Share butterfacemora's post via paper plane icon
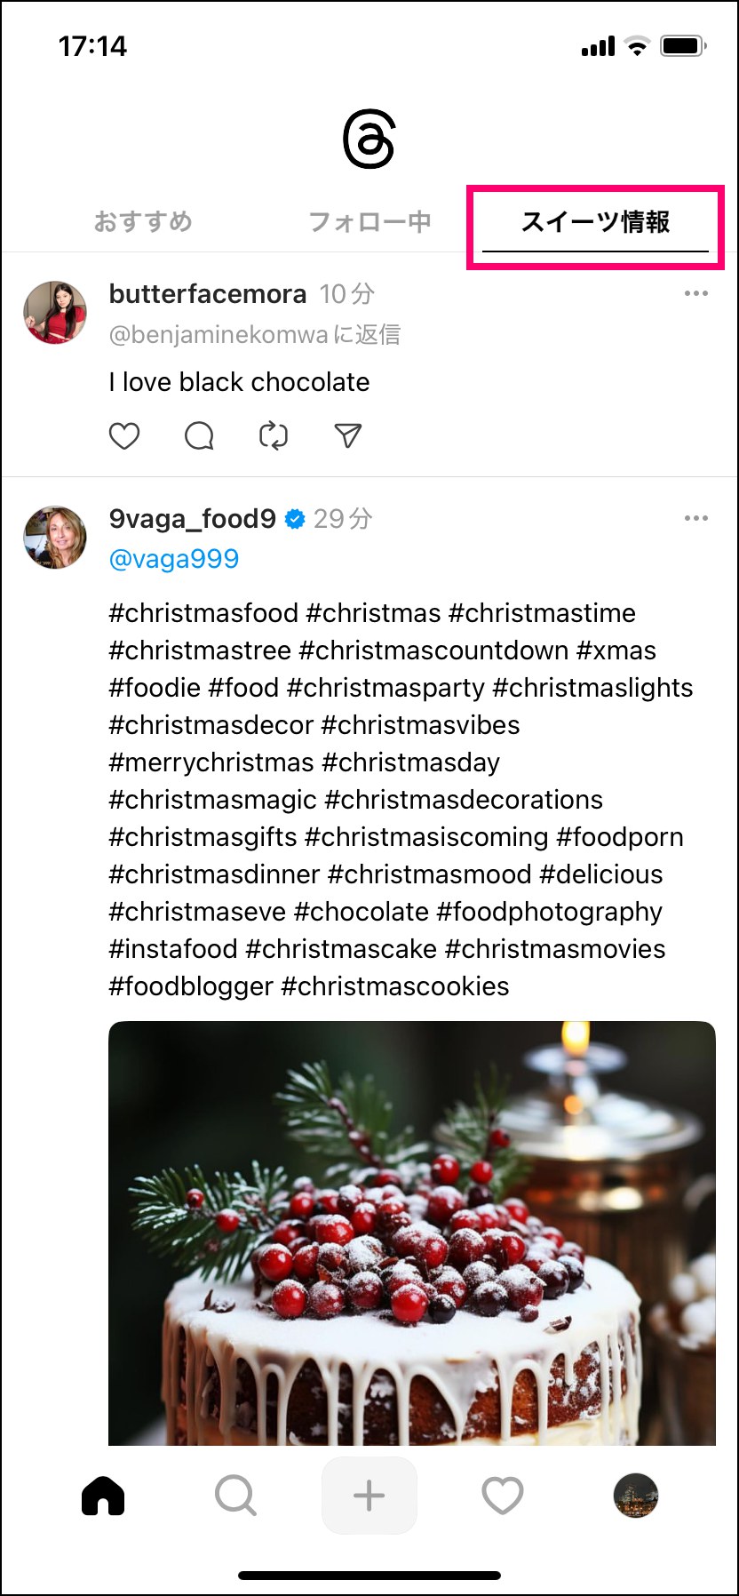The image size is (739, 1596). point(348,435)
